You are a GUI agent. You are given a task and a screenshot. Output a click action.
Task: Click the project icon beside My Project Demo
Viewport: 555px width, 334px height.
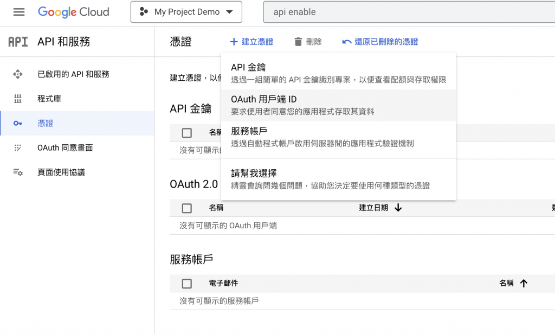(x=143, y=12)
